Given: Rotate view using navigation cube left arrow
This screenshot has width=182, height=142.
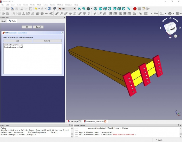Looking at the screenshot, I should pyautogui.click(x=160, y=28).
